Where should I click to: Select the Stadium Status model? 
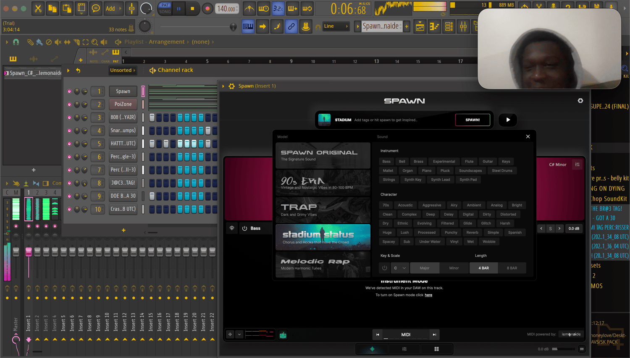tap(323, 237)
